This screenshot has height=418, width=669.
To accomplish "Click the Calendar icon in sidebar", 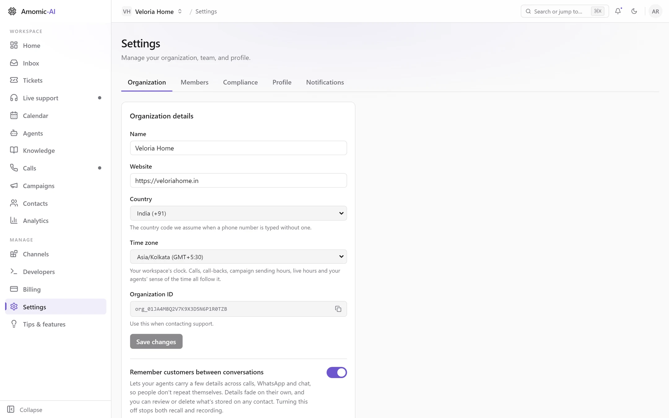I will (14, 115).
